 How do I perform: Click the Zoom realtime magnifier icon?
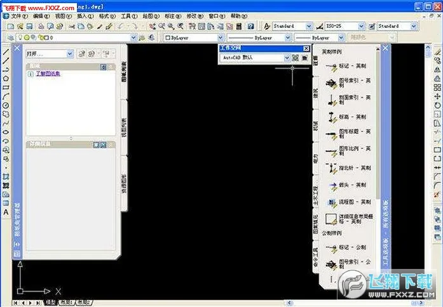pos(161,27)
